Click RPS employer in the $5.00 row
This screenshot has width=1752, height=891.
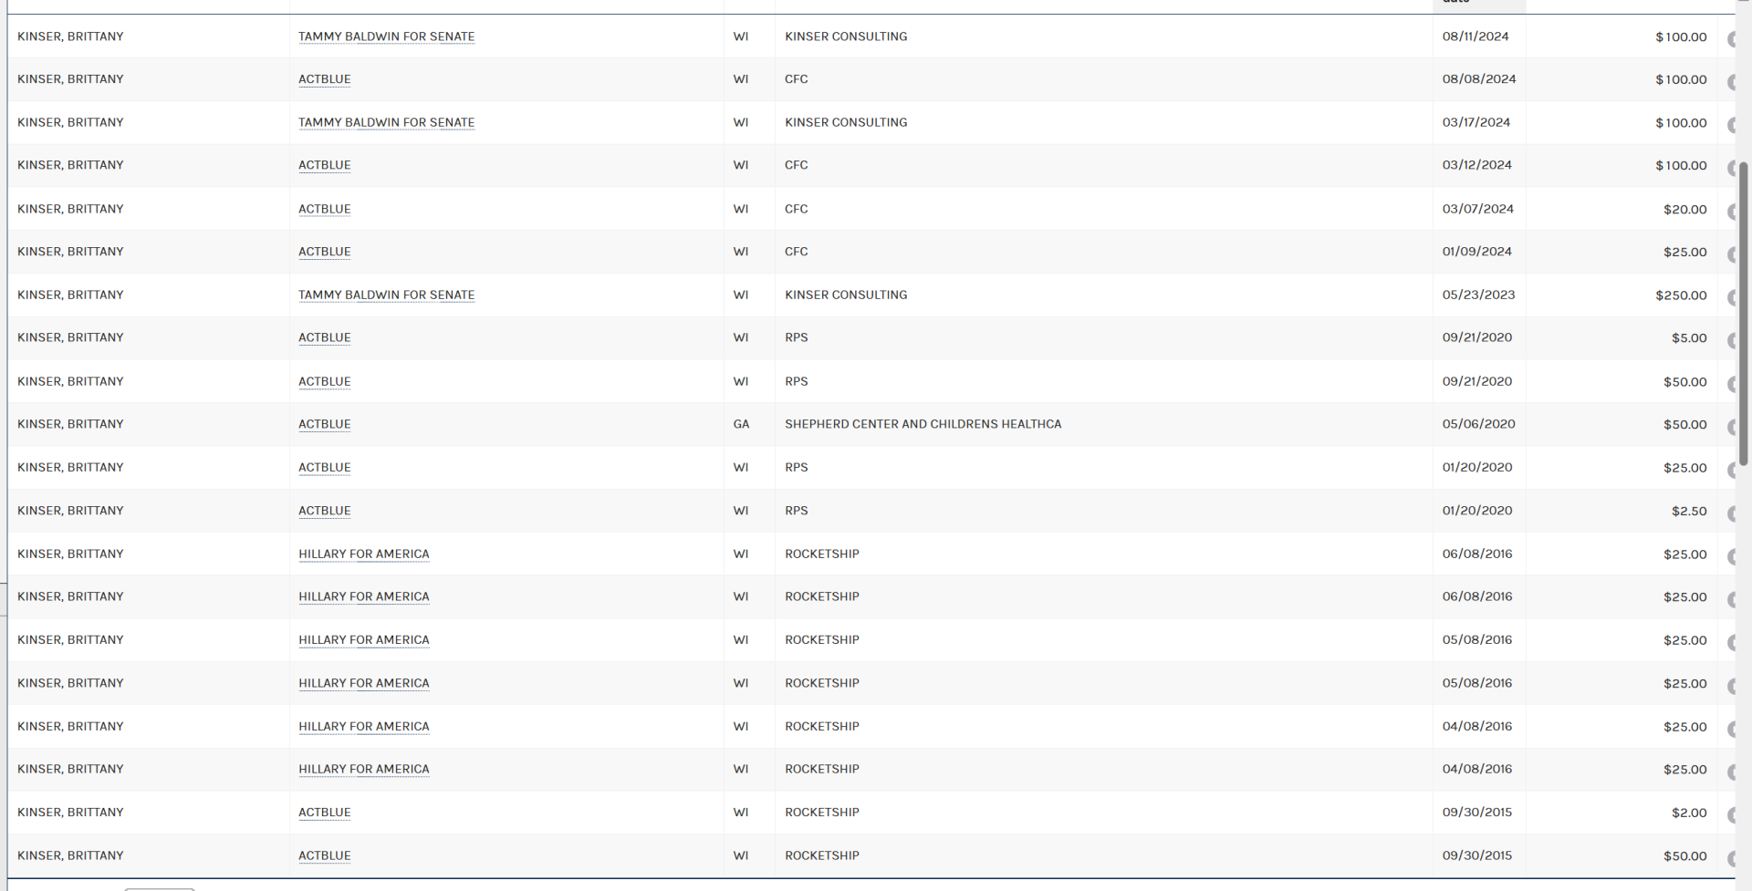pyautogui.click(x=796, y=337)
